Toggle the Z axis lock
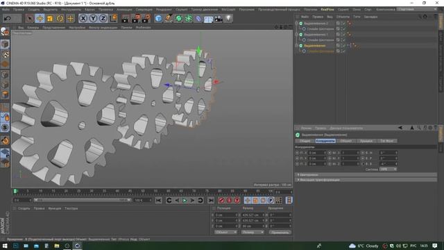Image resolution: width=444 pixels, height=250 pixels. point(103,19)
